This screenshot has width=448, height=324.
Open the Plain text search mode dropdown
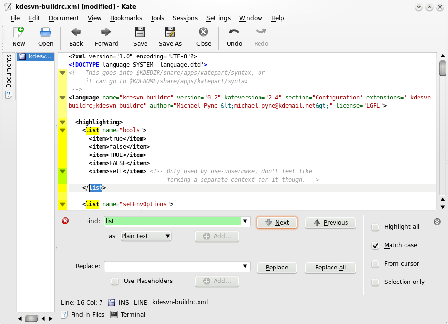[146, 236]
